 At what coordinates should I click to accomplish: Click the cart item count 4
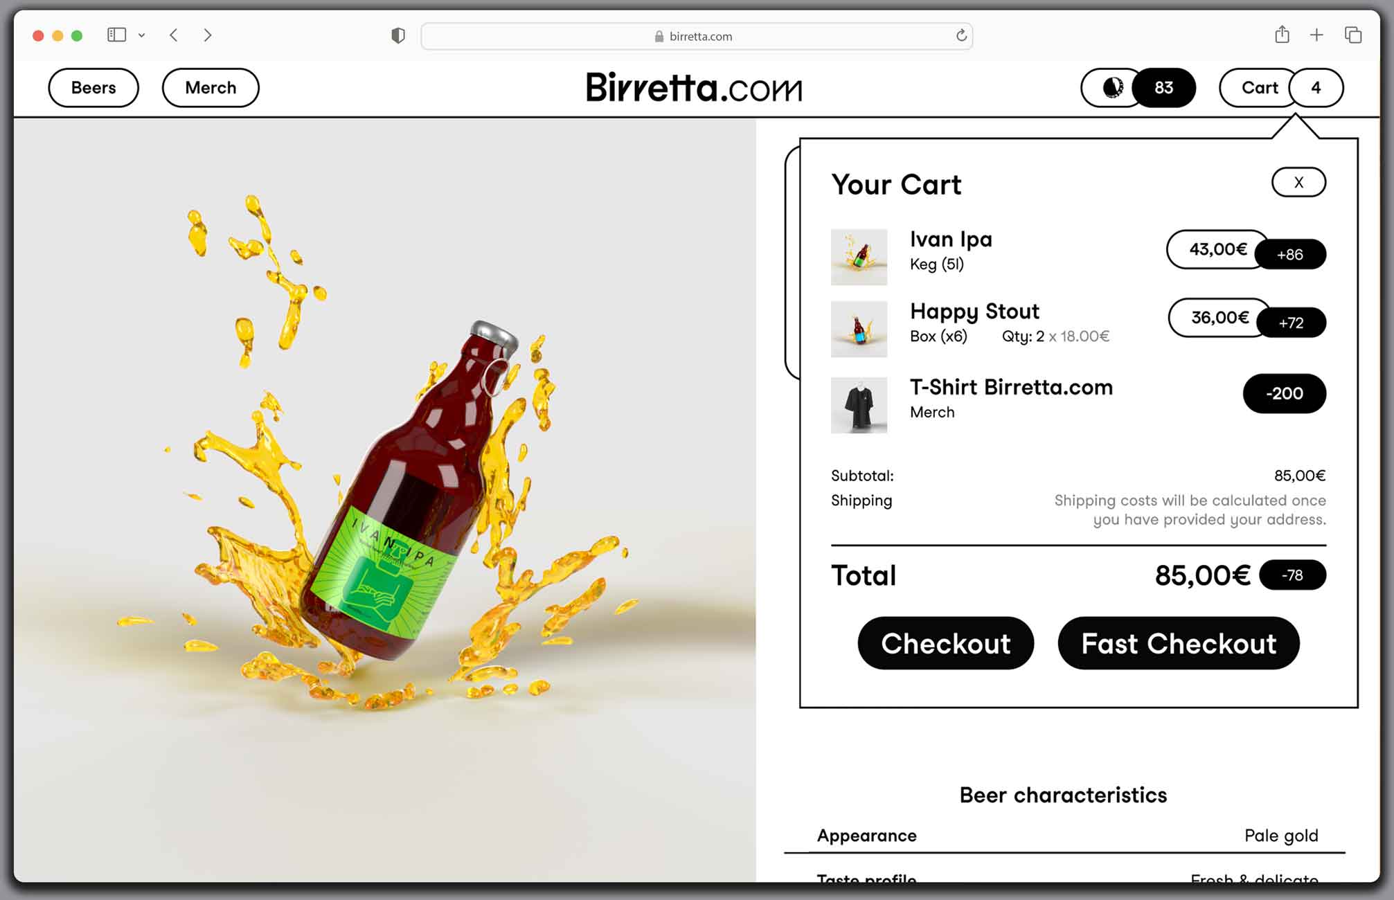click(1316, 88)
